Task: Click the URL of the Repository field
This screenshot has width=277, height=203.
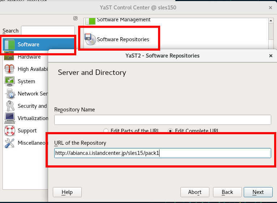Action: click(162, 153)
